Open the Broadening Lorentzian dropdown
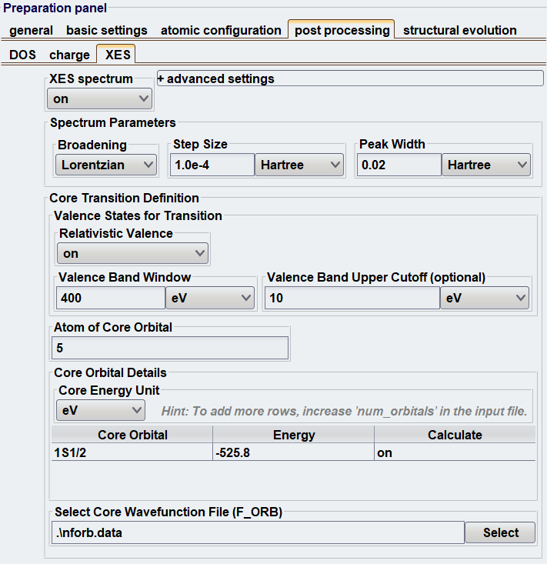This screenshot has height=564, width=547. 106,165
